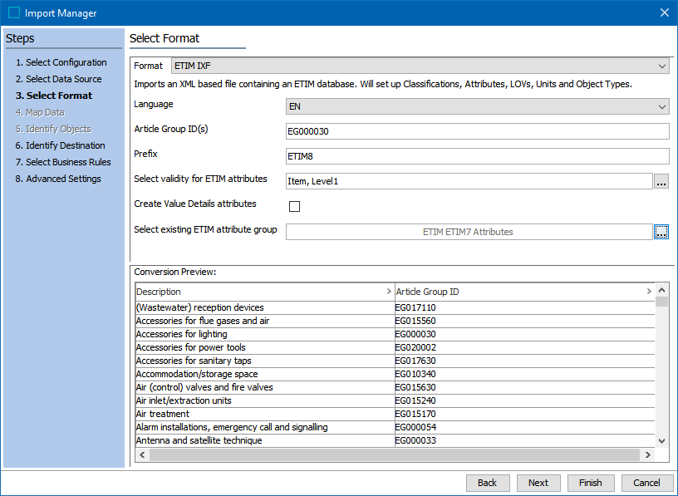Click the Article Group ID(s) input field
Image resolution: width=678 pixels, height=496 pixels.
(477, 131)
